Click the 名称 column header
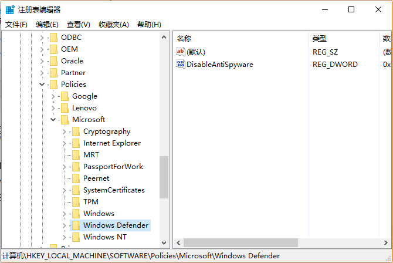Image resolution: width=393 pixels, height=263 pixels. coord(240,38)
